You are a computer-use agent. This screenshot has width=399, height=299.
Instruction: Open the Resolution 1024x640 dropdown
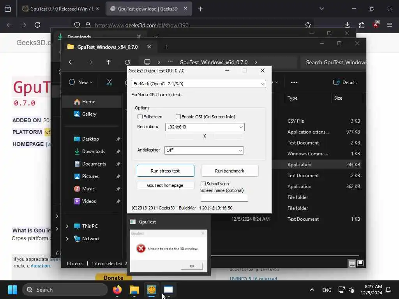(205, 127)
